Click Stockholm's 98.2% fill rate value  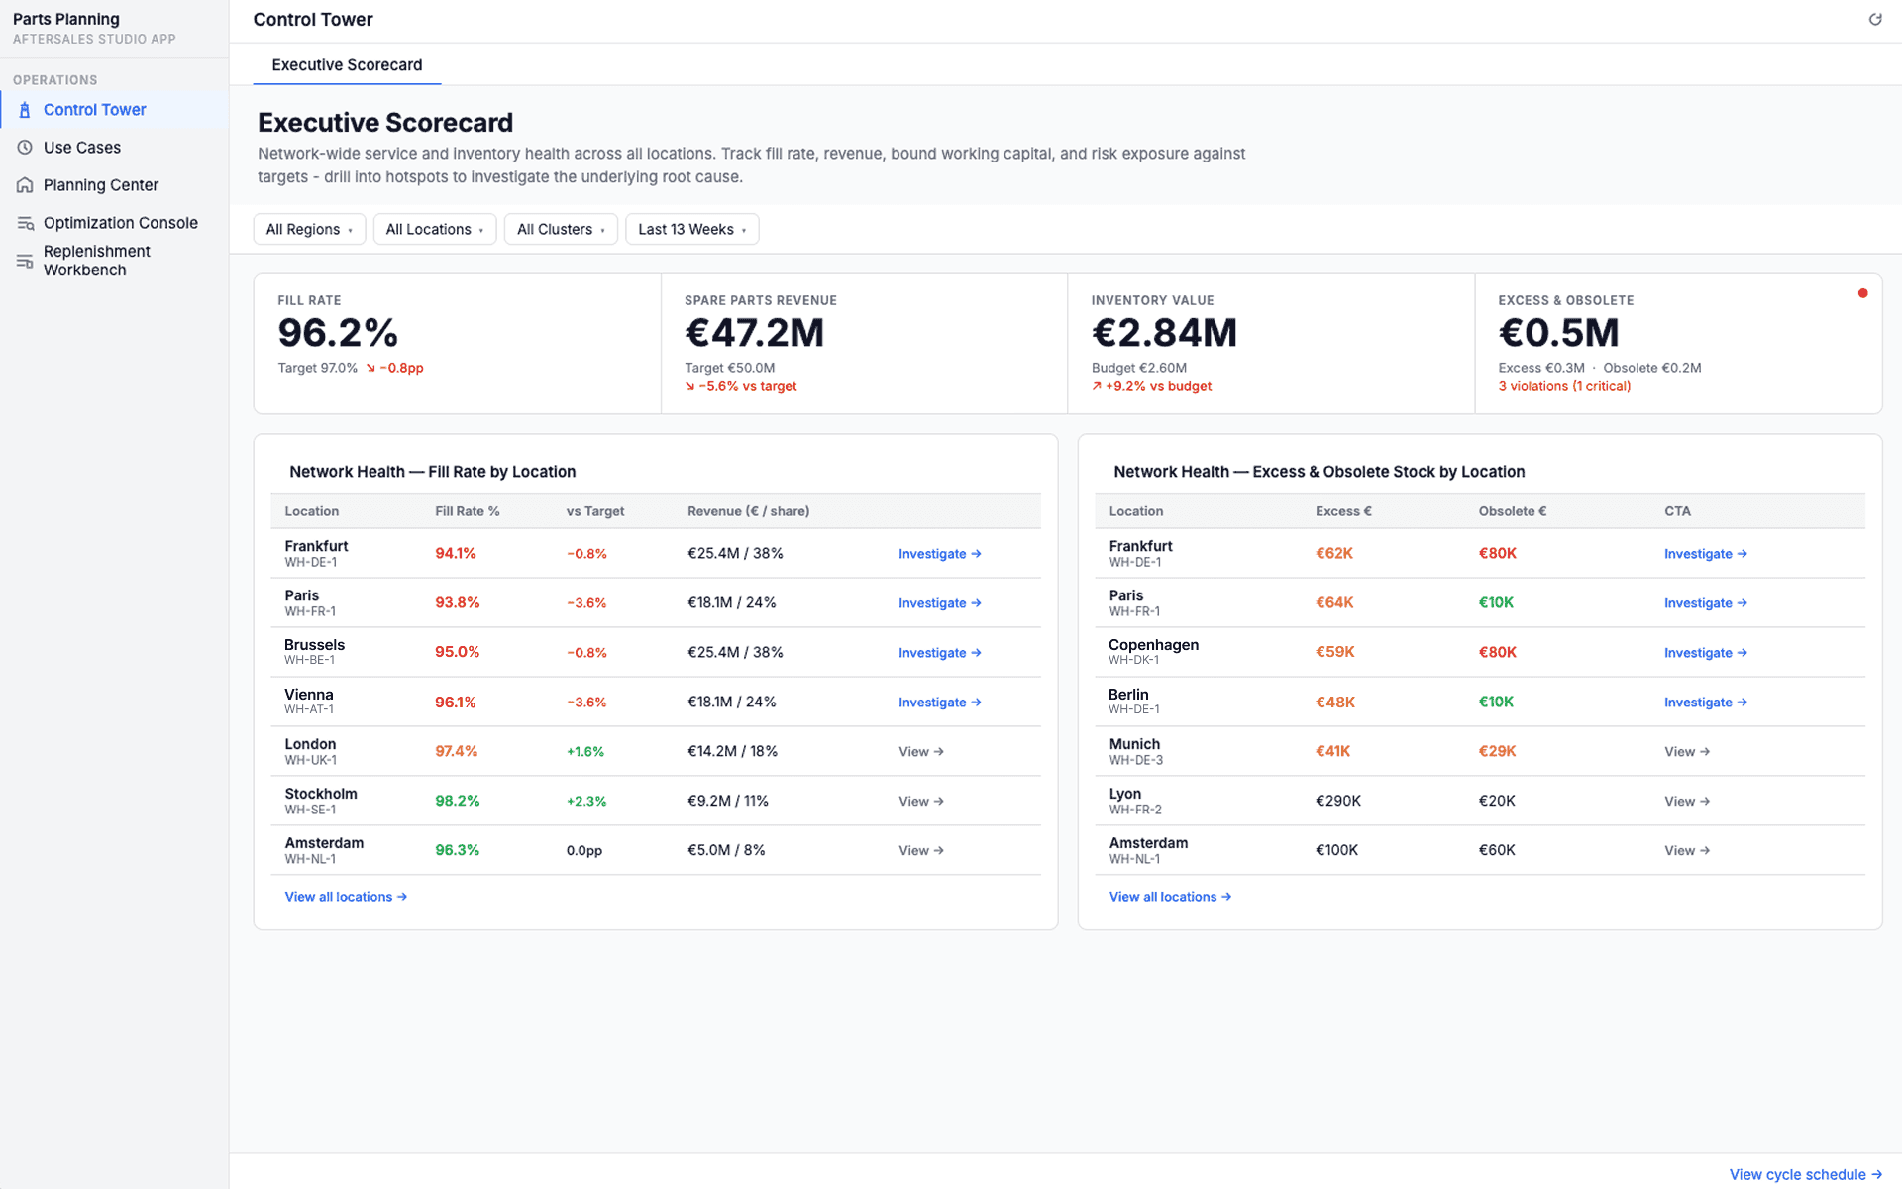pyautogui.click(x=458, y=801)
